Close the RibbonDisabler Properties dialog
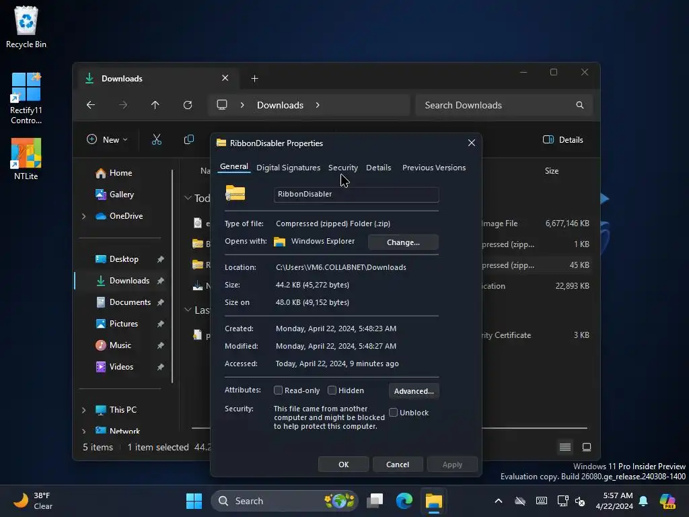This screenshot has width=689, height=517. (x=472, y=143)
